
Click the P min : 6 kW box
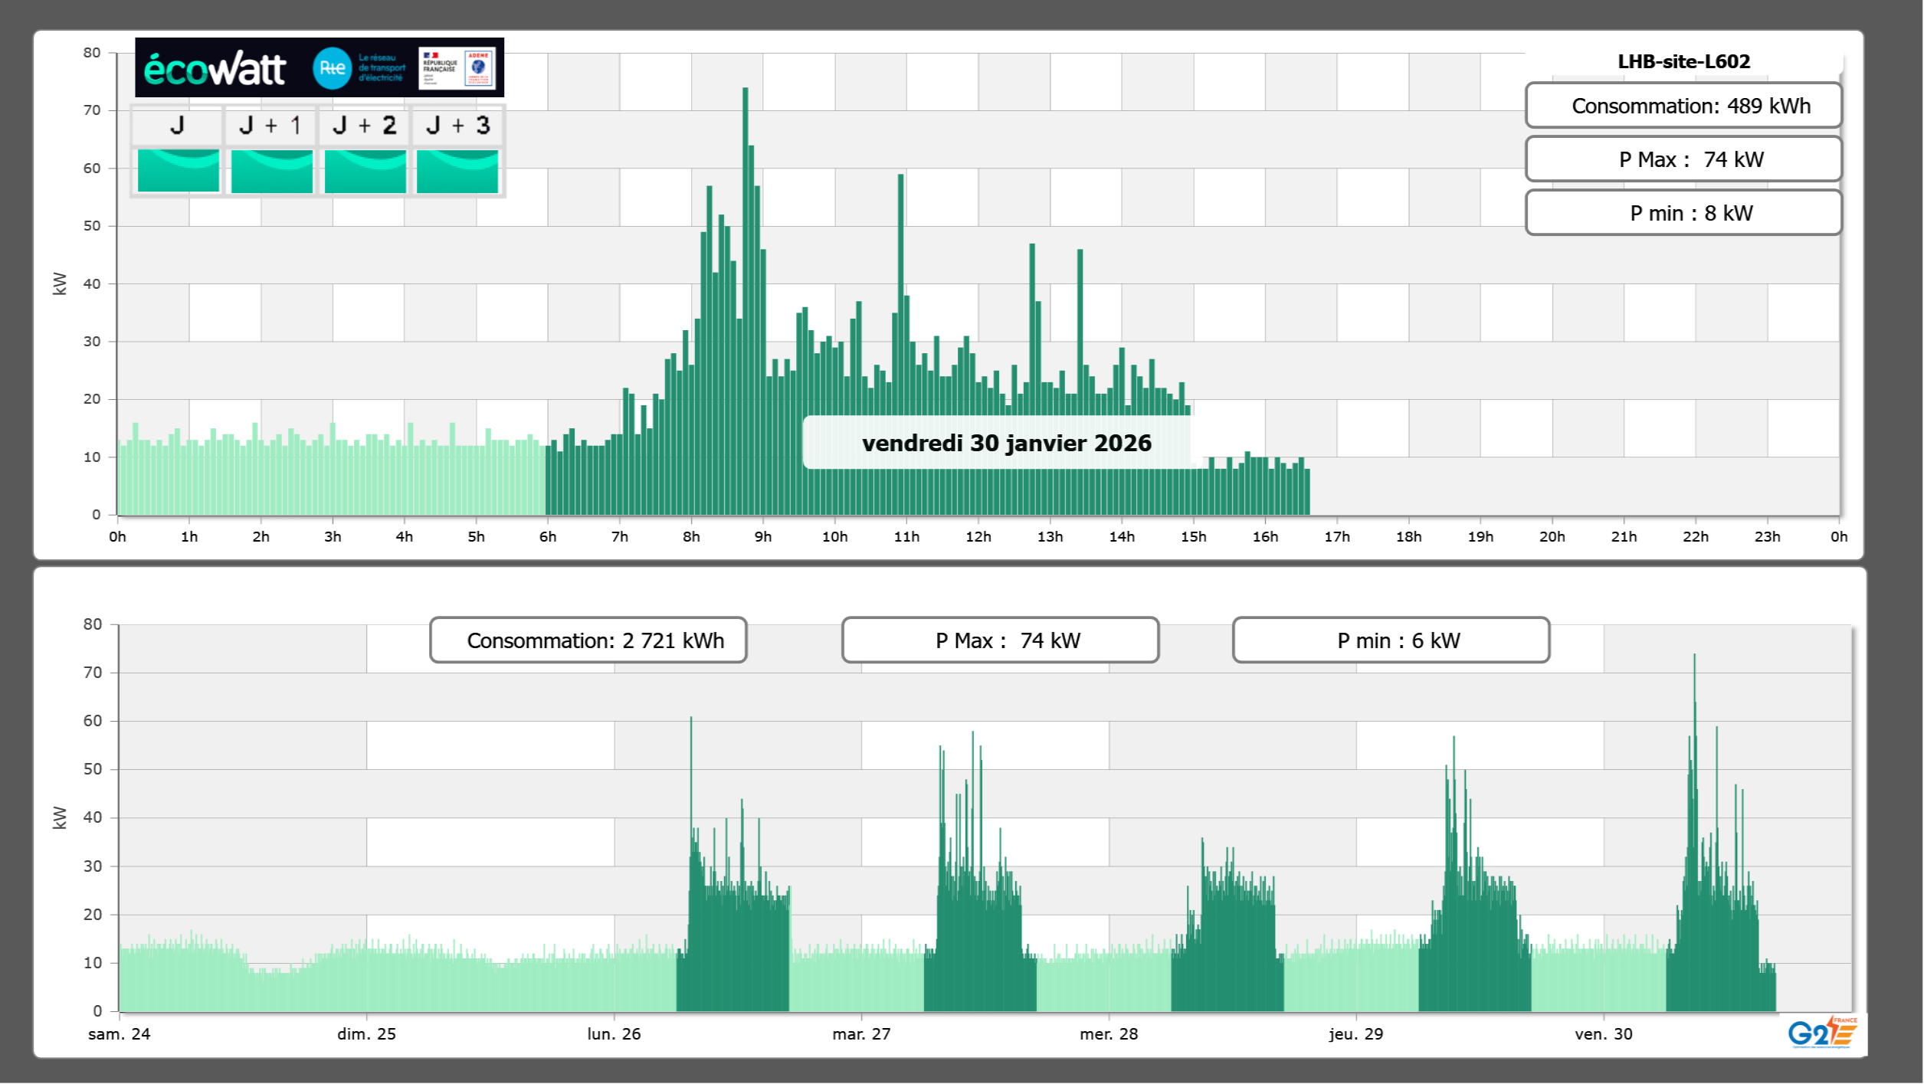tap(1390, 640)
